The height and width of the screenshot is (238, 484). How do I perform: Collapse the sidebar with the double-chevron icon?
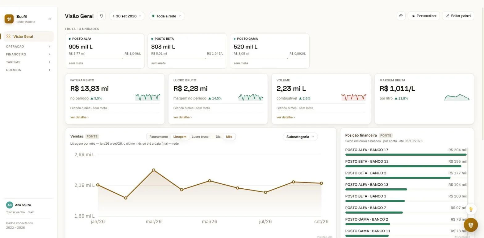pos(49,19)
